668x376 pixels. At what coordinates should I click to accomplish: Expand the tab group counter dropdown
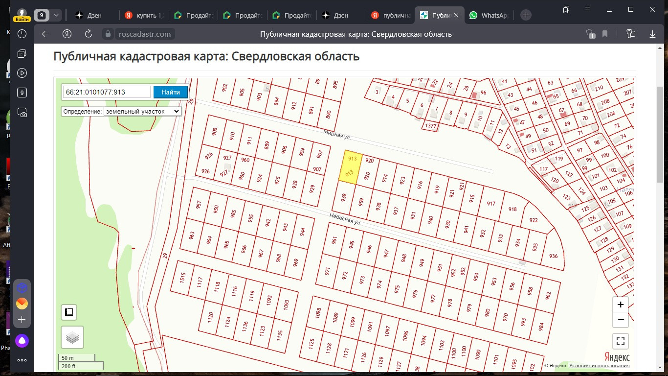56,15
